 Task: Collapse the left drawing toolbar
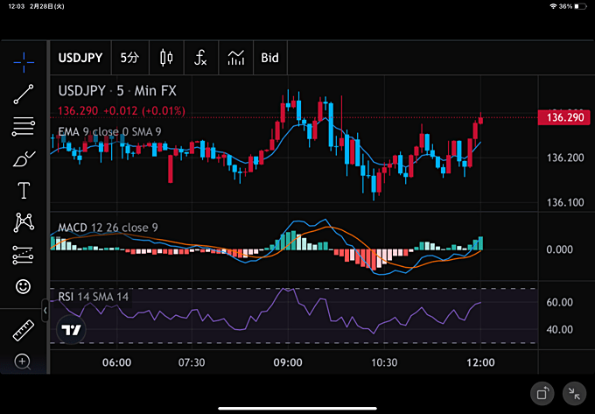pyautogui.click(x=45, y=311)
